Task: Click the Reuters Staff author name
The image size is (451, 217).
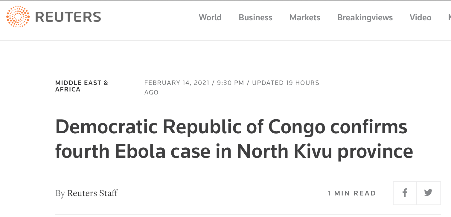Action: click(x=92, y=193)
